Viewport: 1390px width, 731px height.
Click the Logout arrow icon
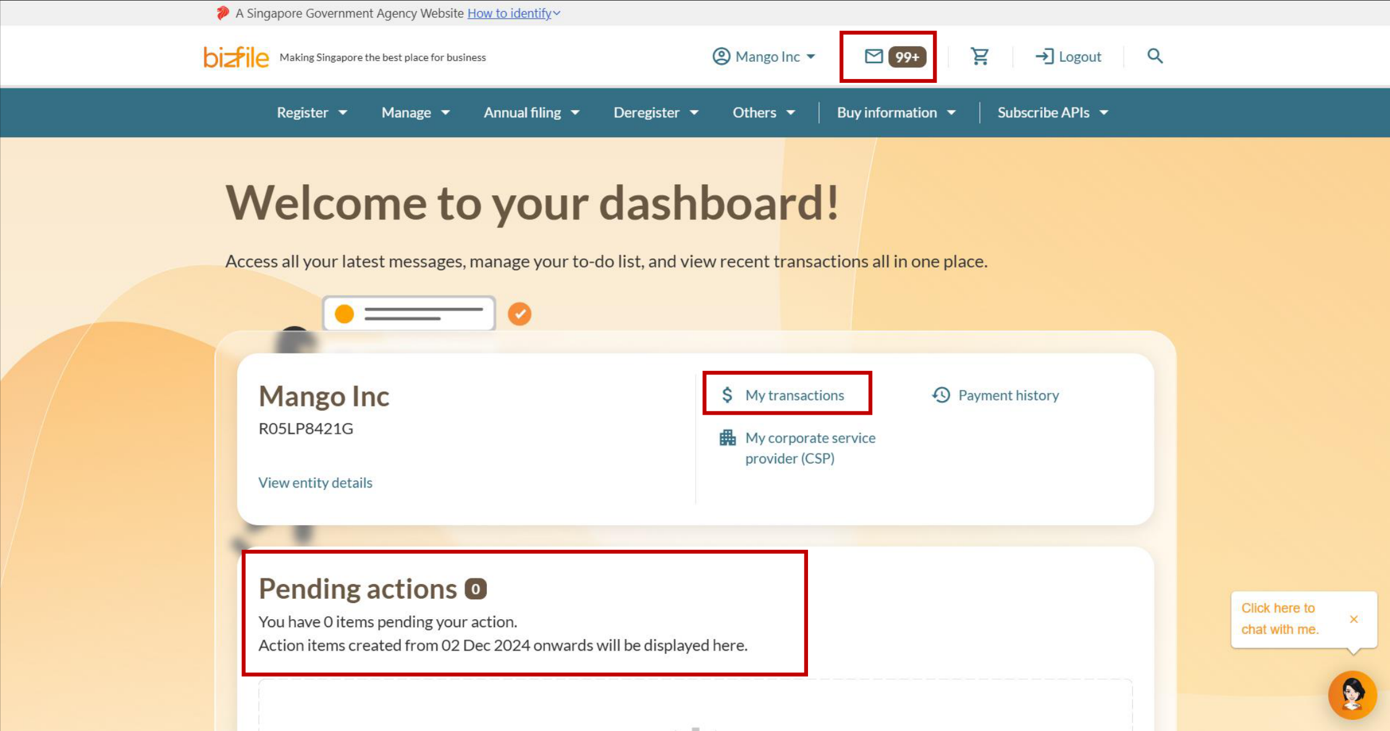pyautogui.click(x=1045, y=56)
